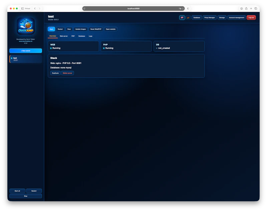Stop the test server from action bar
This screenshot has width=267, height=211.
(x=69, y=29)
